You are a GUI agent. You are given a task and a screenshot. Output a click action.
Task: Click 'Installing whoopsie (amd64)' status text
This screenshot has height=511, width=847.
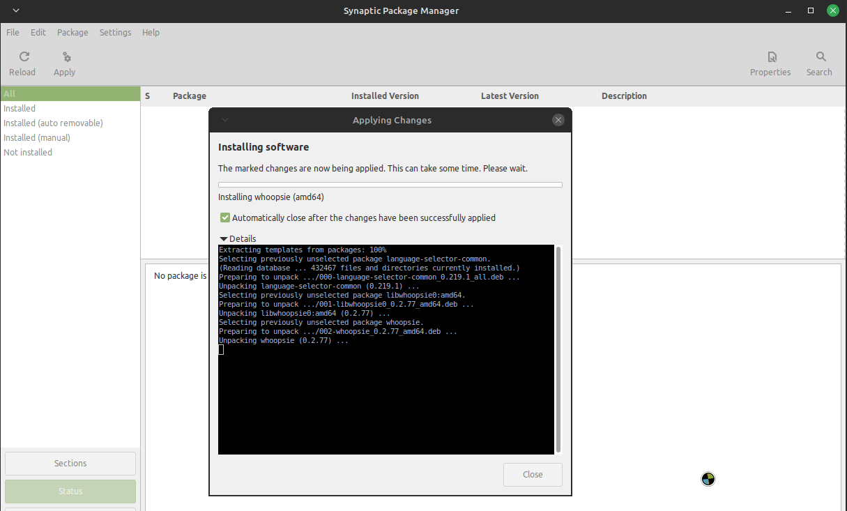click(x=271, y=197)
